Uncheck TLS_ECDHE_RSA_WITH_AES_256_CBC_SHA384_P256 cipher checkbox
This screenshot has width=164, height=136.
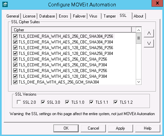click(15, 36)
